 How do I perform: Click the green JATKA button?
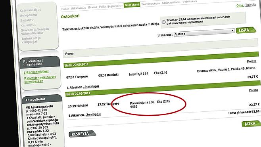tap(251, 124)
